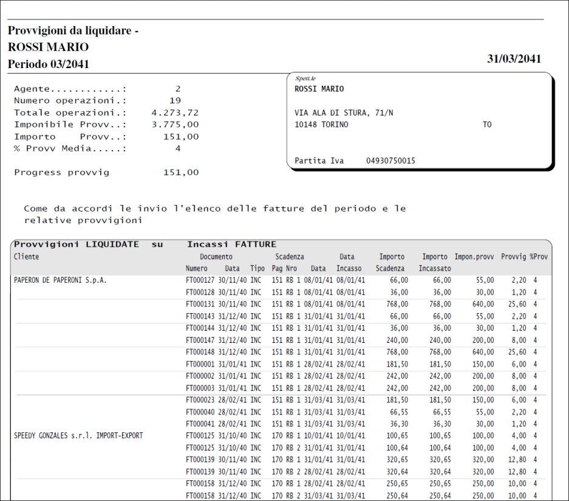This screenshot has width=569, height=501.
Task: Select client SPEEDY GONZALES s.r.l. IMPORT-EXPORT
Action: pyautogui.click(x=78, y=435)
